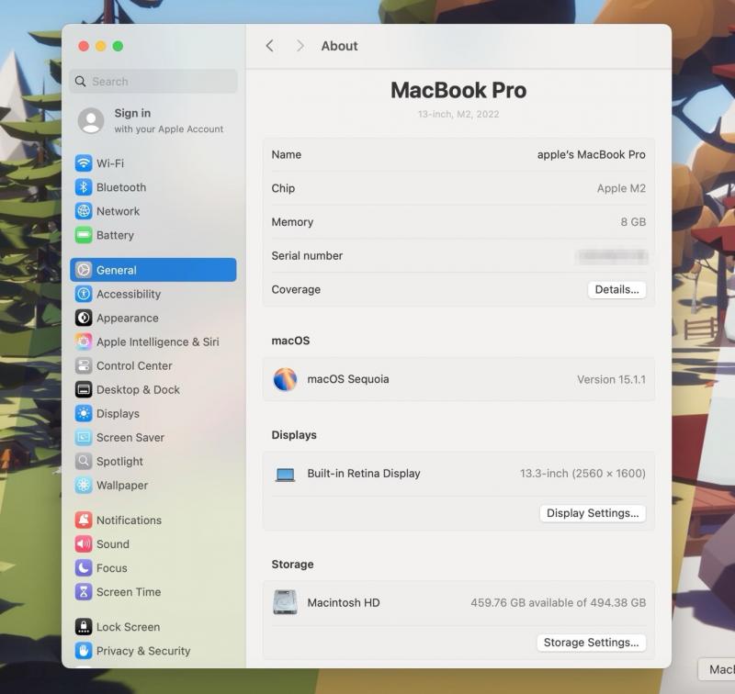Open the Desktop & Dock icon

[84, 389]
